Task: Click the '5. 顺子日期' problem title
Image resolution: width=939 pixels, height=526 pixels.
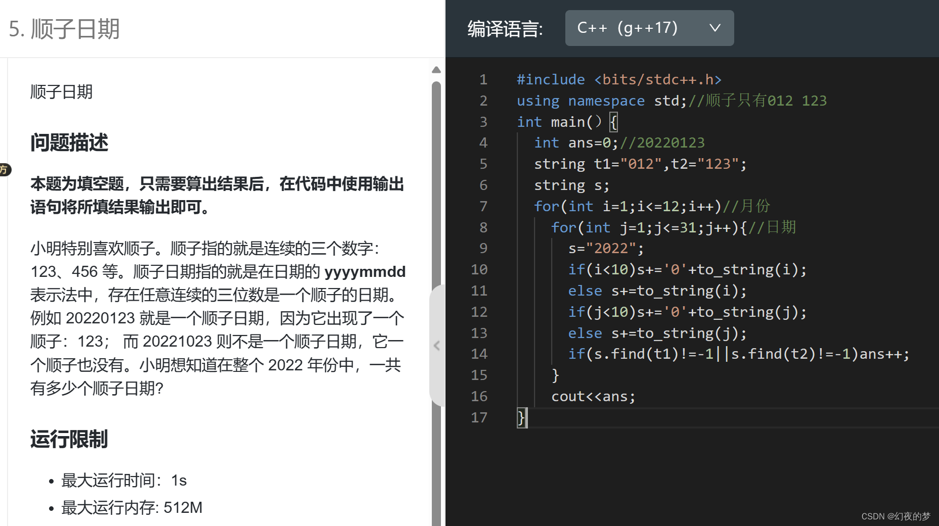Action: click(x=64, y=29)
